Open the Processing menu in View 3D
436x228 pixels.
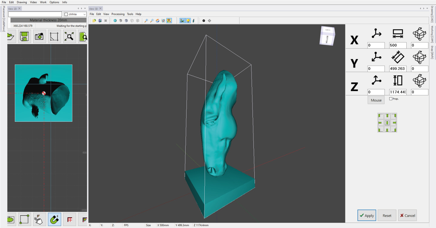point(118,14)
